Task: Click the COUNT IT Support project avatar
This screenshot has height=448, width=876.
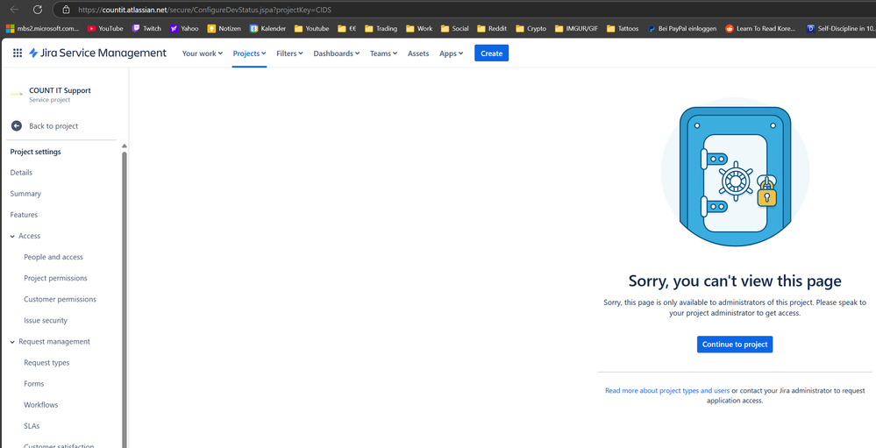Action: click(x=17, y=94)
